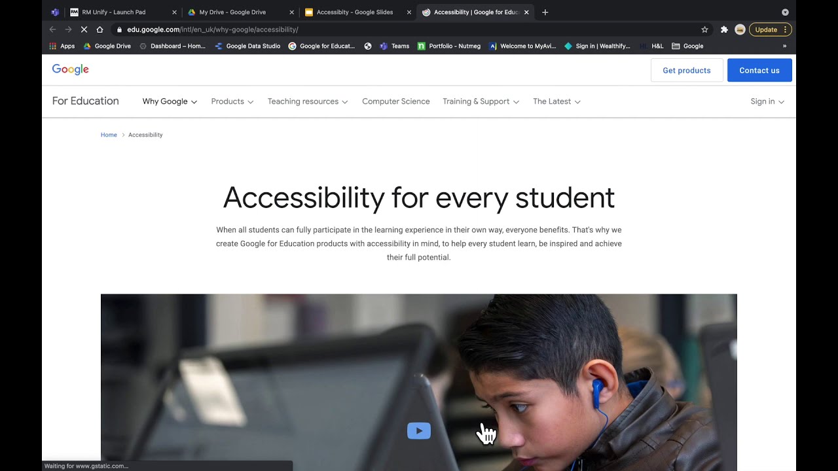The height and width of the screenshot is (471, 838).
Task: Open the Chrome profile avatar
Action: tap(740, 29)
